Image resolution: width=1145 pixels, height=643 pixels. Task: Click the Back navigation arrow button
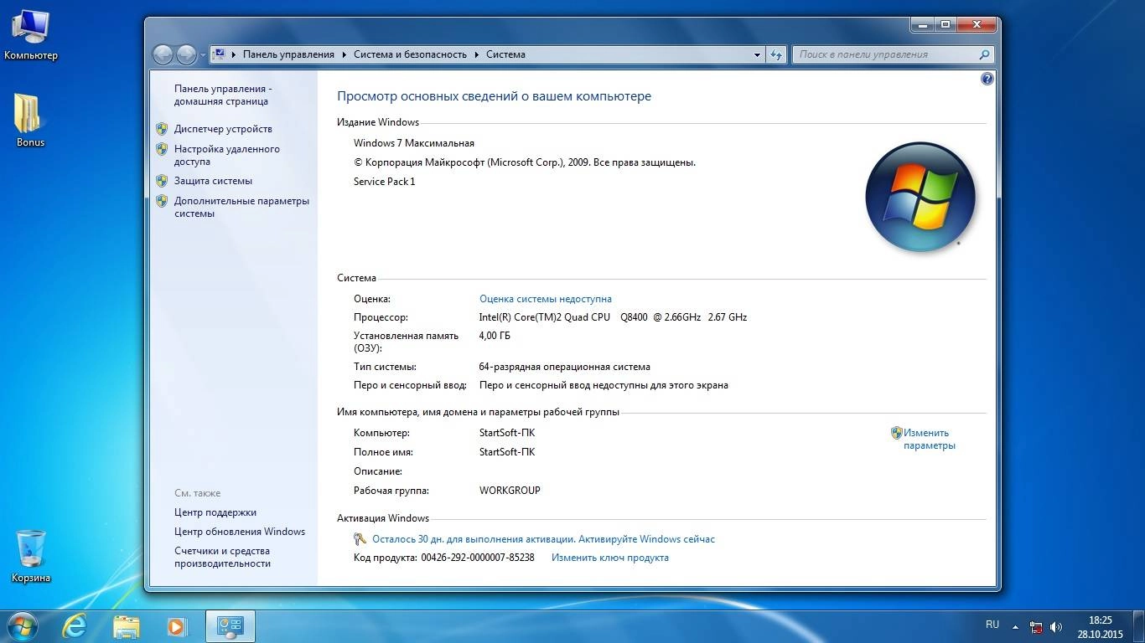(163, 54)
